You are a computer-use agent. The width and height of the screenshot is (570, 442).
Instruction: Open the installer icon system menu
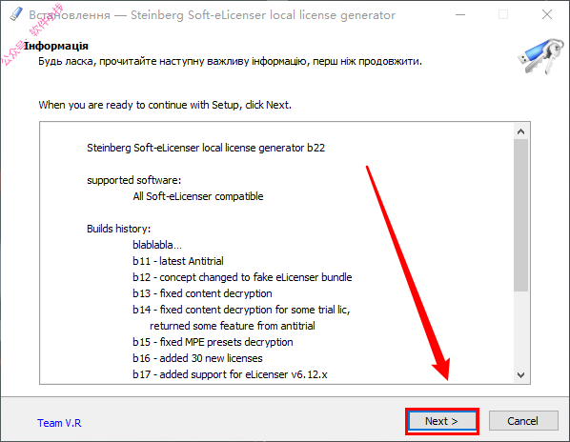point(15,14)
